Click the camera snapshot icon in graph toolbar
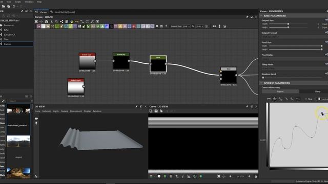Viewport: 328px width, 184px height. (x=47, y=21)
